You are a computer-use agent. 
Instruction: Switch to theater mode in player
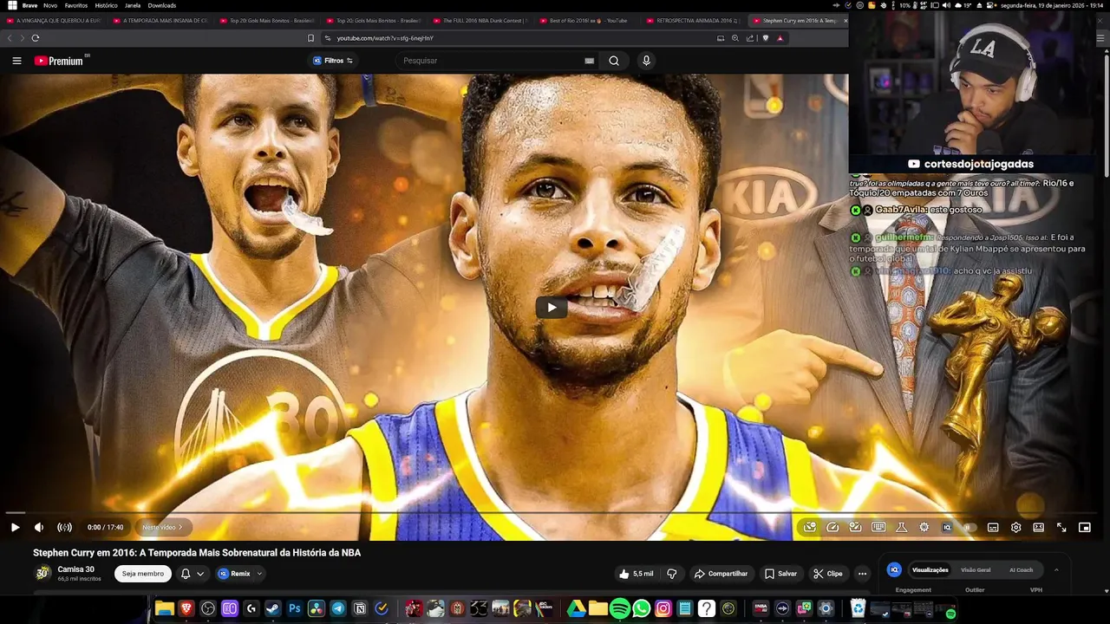1038,527
